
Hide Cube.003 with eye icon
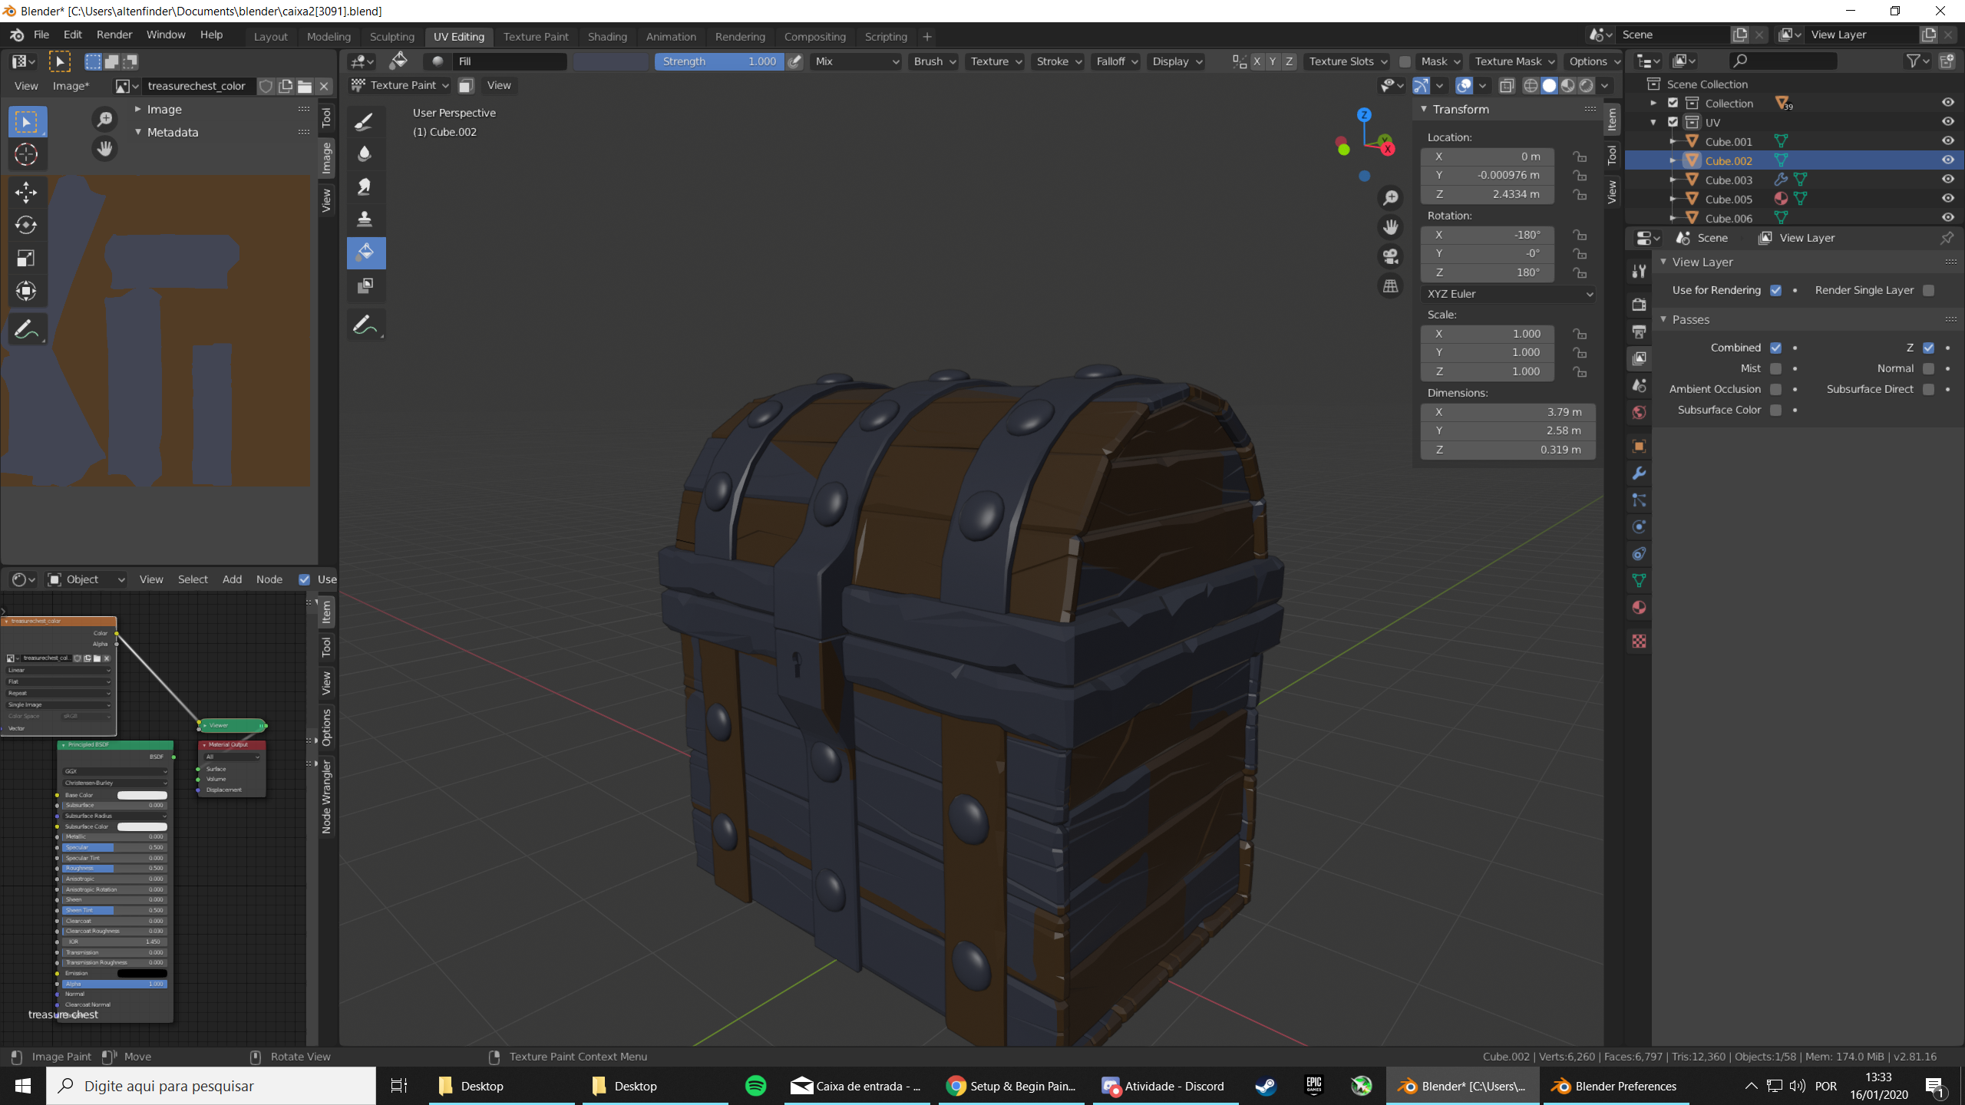1947,180
